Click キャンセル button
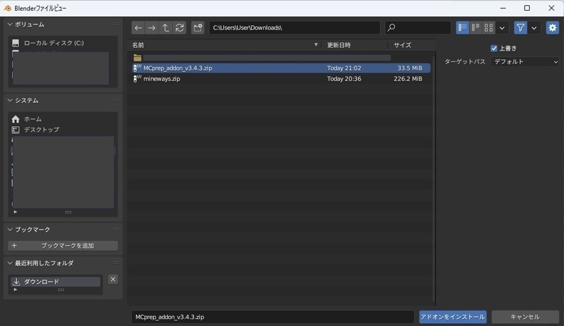 525,317
